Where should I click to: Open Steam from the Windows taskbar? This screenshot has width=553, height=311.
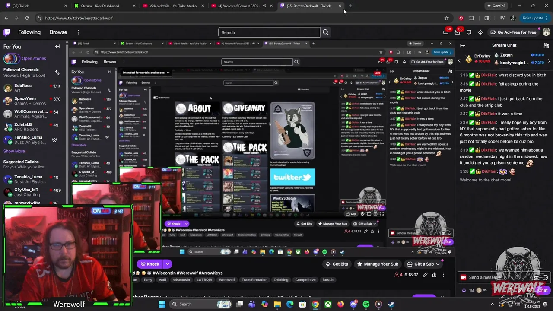click(x=391, y=304)
